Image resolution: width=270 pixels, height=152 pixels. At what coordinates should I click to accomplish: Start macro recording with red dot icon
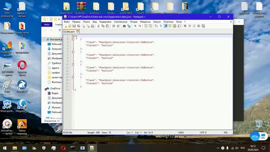tap(185, 26)
